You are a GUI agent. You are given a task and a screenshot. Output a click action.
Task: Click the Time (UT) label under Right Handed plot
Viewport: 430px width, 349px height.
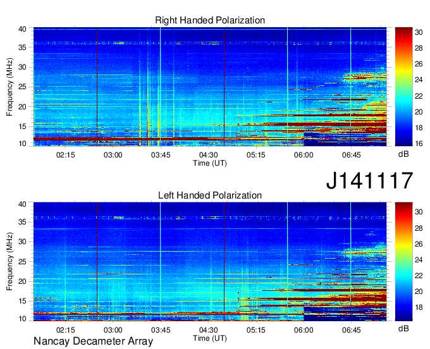pyautogui.click(x=210, y=163)
